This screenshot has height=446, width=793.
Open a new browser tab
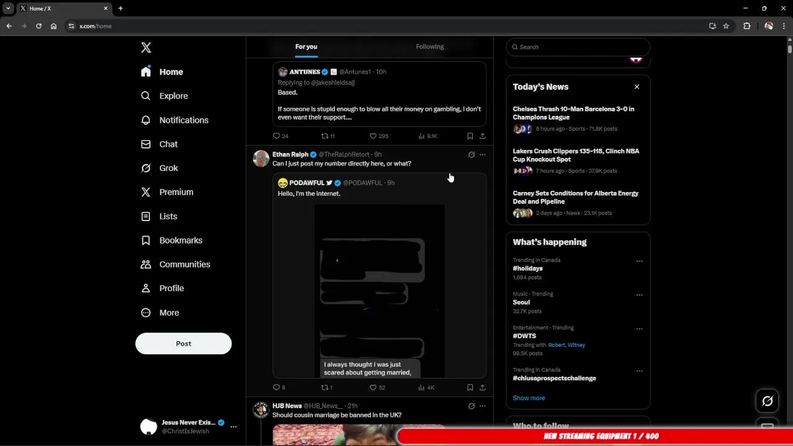click(120, 9)
